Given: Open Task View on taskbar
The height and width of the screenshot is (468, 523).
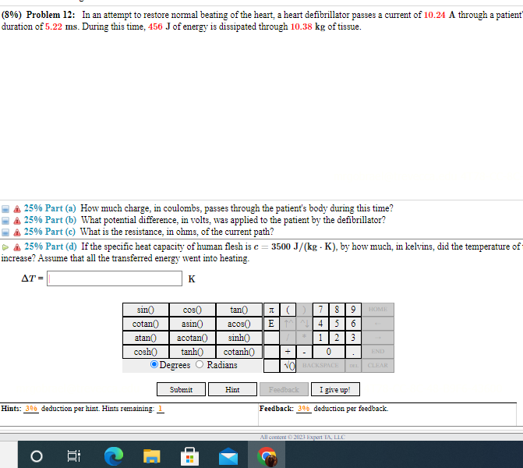Looking at the screenshot, I should point(74,456).
